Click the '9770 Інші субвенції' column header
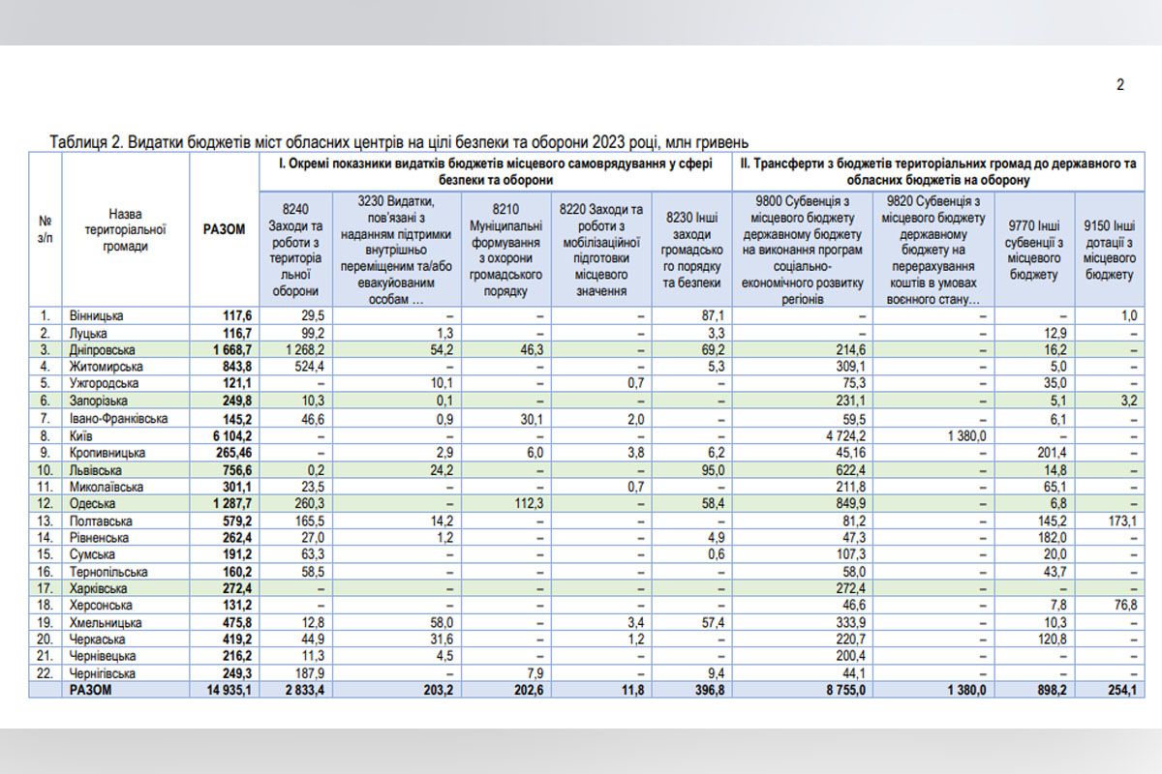The height and width of the screenshot is (774, 1162). 1034,249
